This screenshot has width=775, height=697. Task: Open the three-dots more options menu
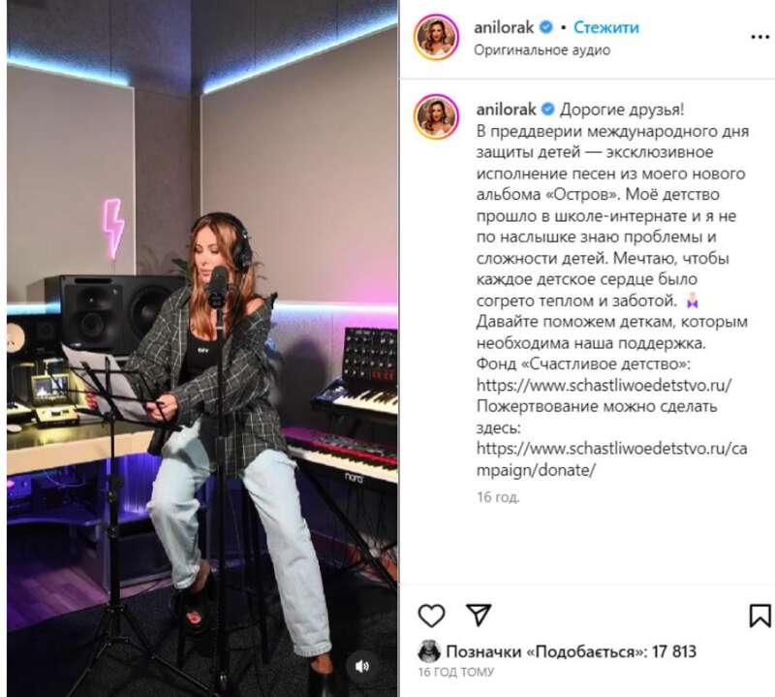pyautogui.click(x=759, y=37)
